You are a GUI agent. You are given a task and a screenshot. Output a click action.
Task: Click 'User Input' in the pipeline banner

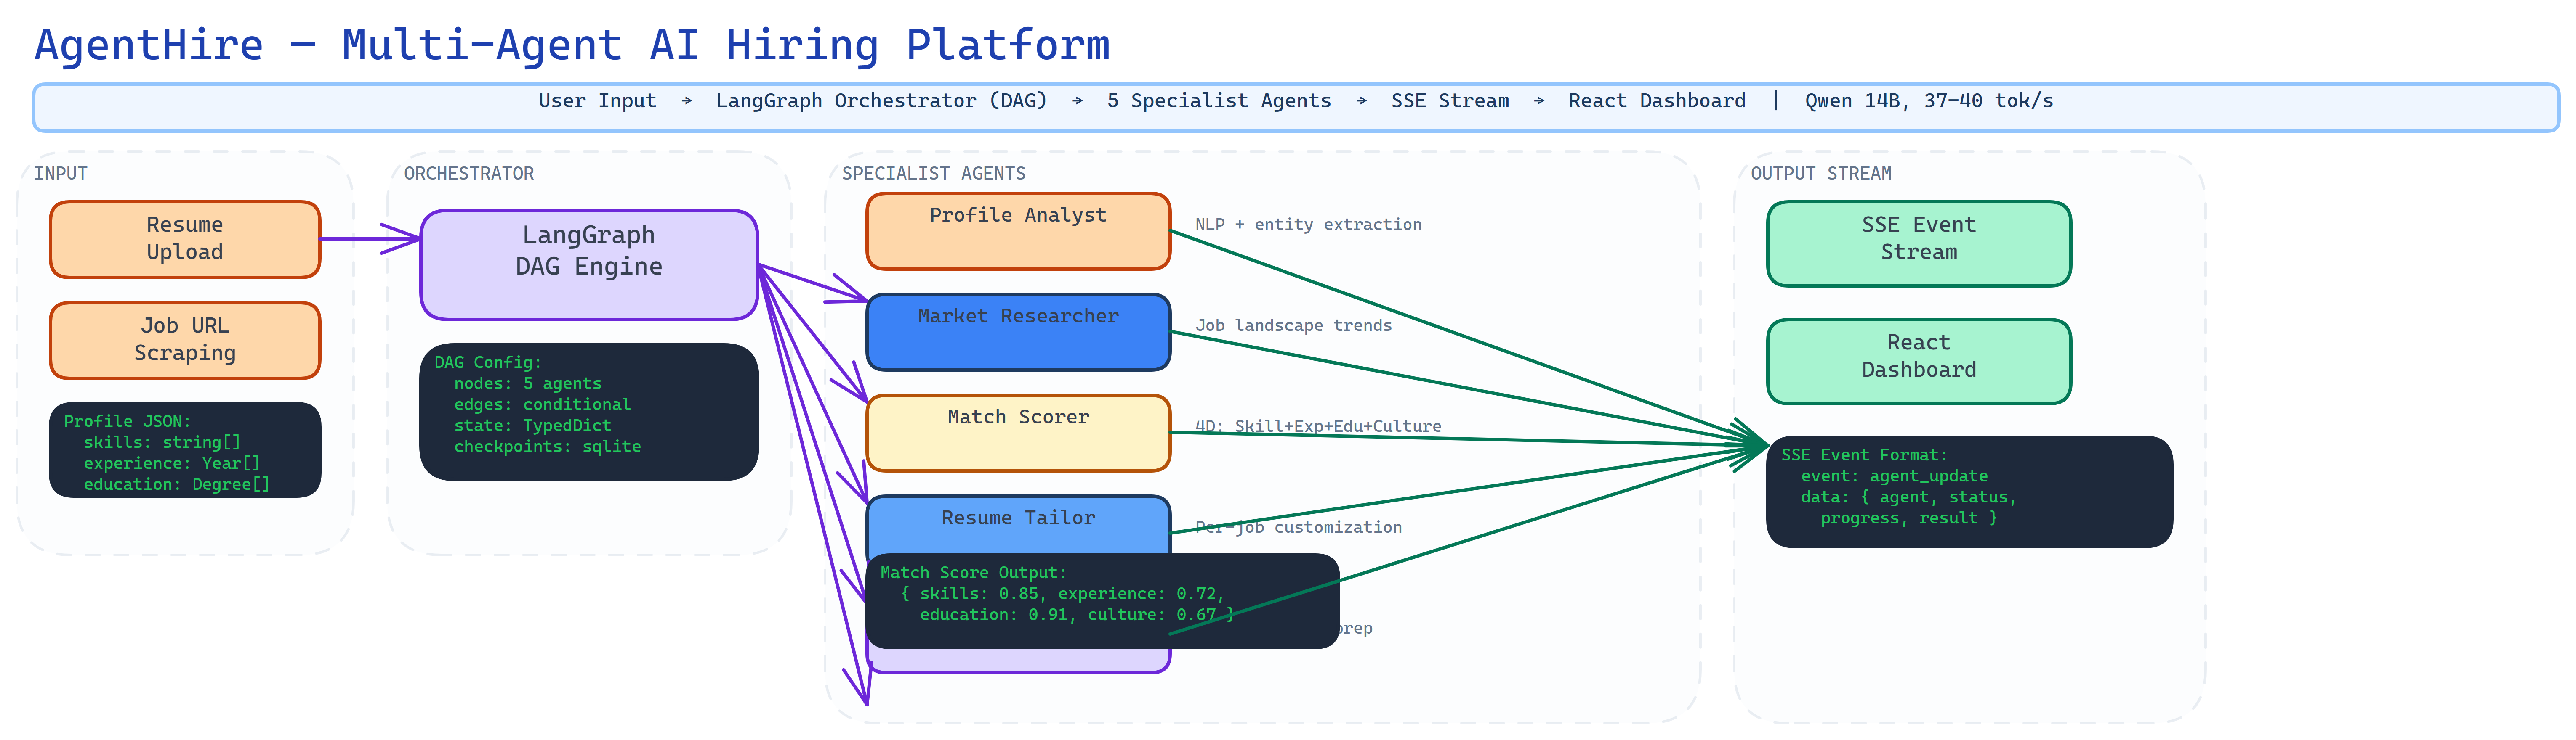[x=598, y=101]
